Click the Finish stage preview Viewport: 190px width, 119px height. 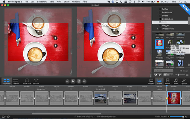click(114, 42)
